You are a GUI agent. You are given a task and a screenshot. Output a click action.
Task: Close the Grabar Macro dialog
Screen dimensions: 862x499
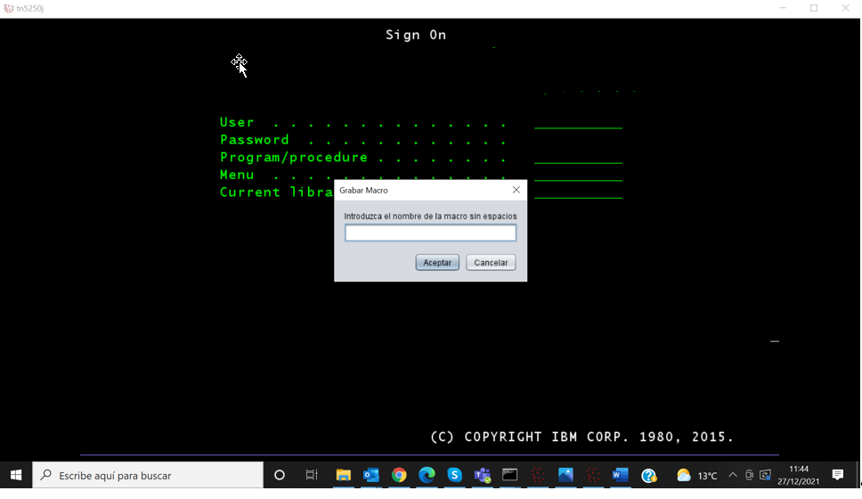516,190
